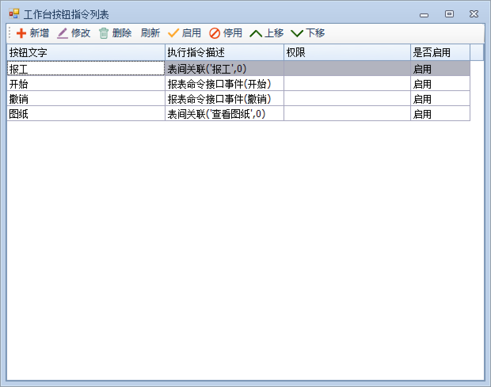491x387 pixels.
Task: Click the pencil 修改 edit icon
Action: click(x=63, y=33)
